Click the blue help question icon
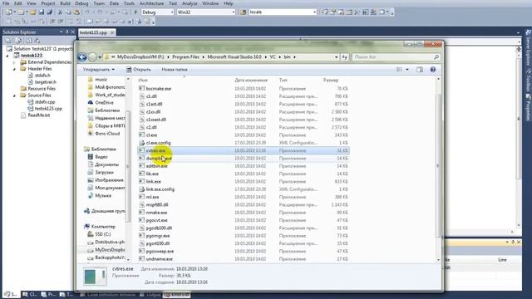Image resolution: width=532 pixels, height=299 pixels. coord(433,70)
